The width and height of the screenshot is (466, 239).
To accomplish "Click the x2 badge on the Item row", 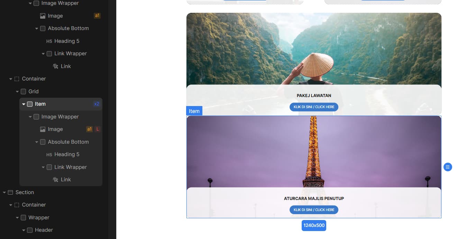I will point(97,104).
